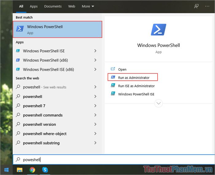The height and width of the screenshot is (175, 215).
Task: Select the Windows PowerShell best match
Action: click(57, 29)
